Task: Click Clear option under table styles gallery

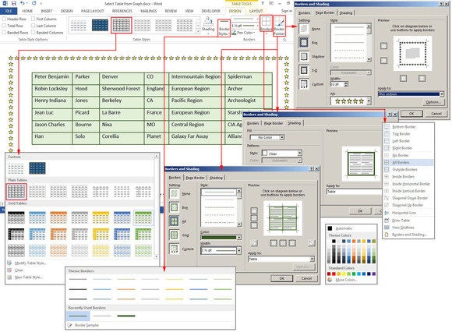Action: [x=19, y=270]
